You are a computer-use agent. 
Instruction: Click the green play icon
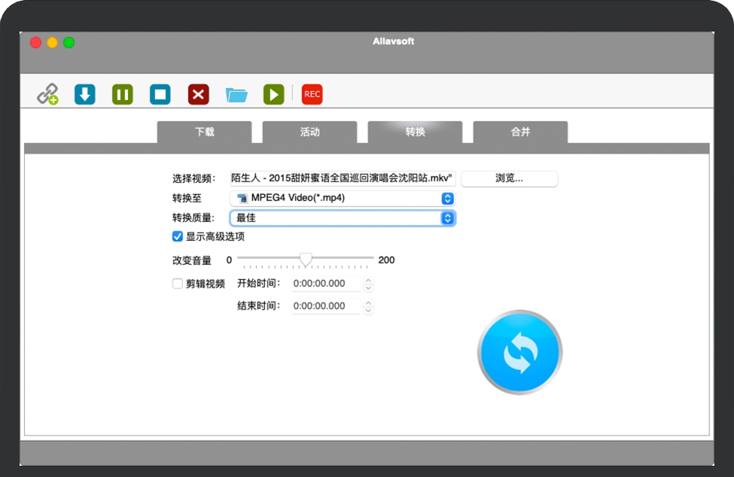coord(273,94)
